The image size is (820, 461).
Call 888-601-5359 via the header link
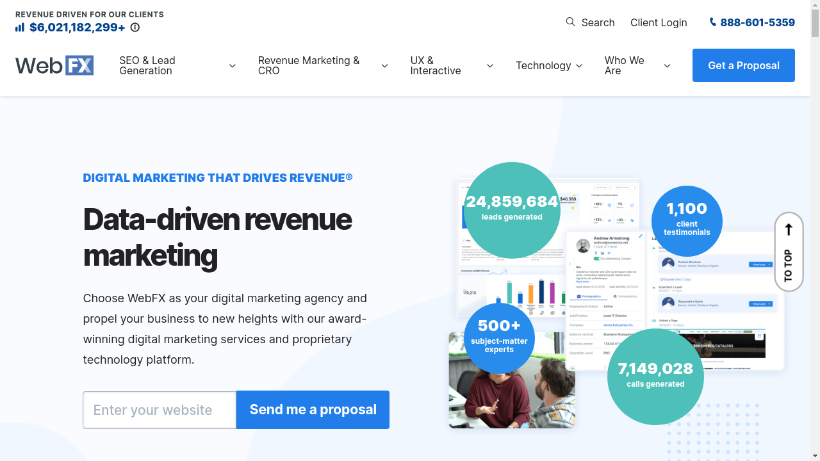point(757,22)
